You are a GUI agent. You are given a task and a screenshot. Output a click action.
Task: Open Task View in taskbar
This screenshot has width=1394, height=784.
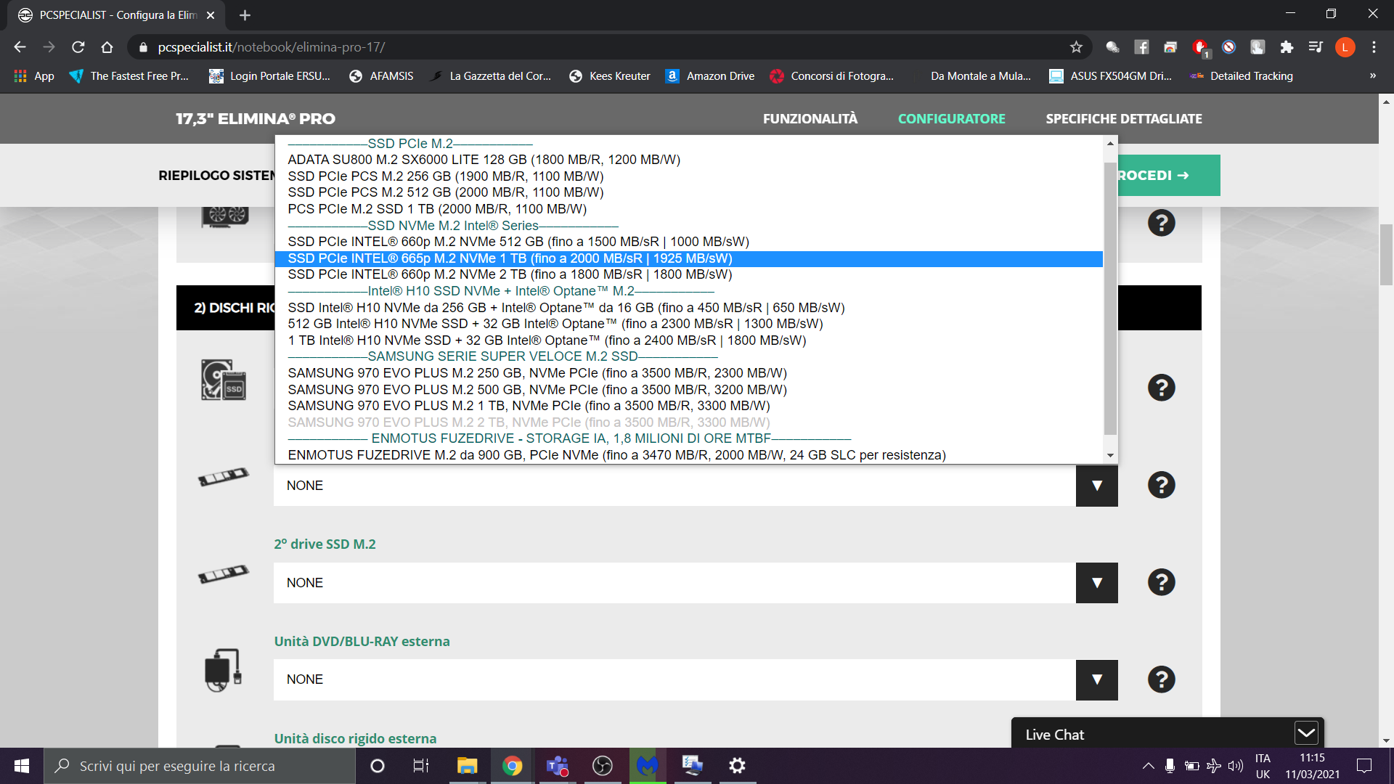coord(421,766)
